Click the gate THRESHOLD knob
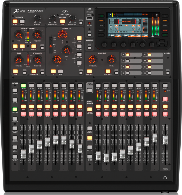Screen dimensions: 182x195 [x=19, y=60]
